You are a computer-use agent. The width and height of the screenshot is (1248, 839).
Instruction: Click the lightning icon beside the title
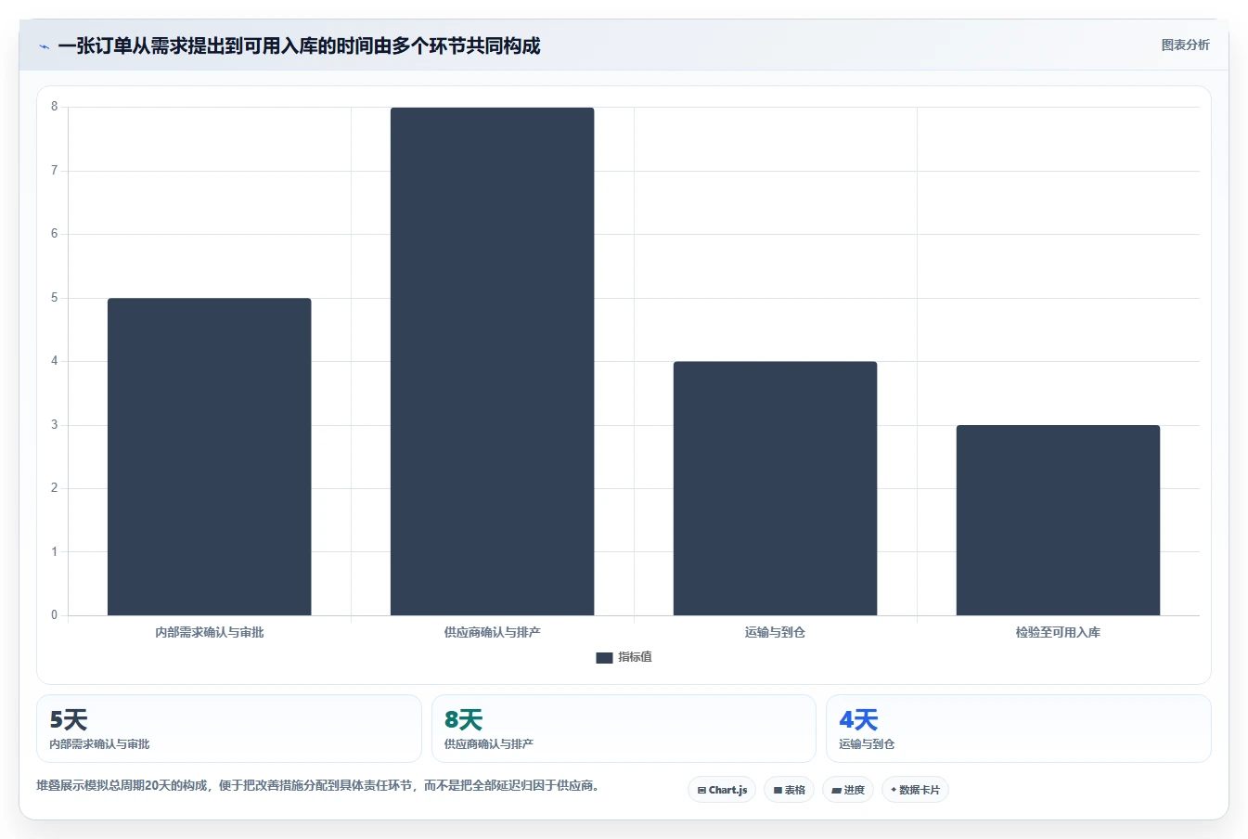pyautogui.click(x=44, y=46)
